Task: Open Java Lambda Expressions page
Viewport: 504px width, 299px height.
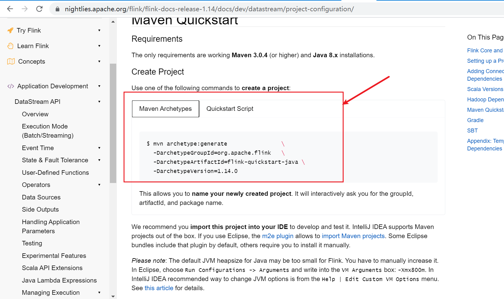Action: (x=59, y=280)
